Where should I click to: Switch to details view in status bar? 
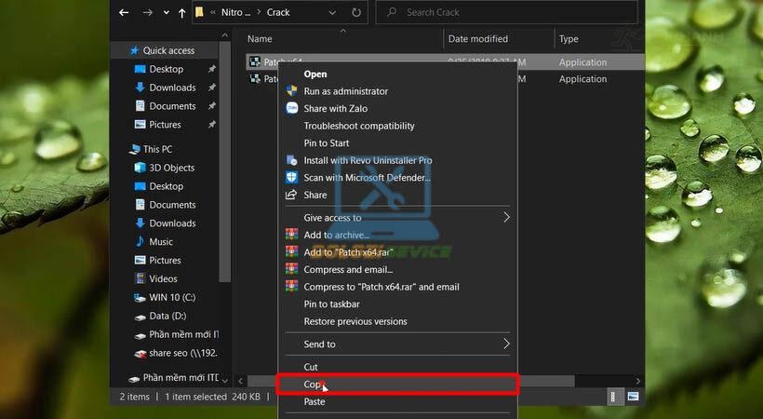(616, 397)
